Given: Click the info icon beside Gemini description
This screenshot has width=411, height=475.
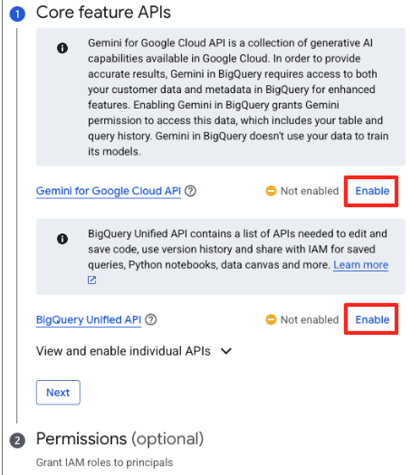Looking at the screenshot, I should pyautogui.click(x=62, y=48).
